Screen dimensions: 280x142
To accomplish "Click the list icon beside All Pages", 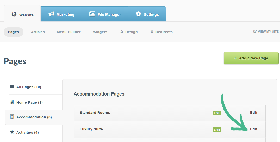I will 12,87.
